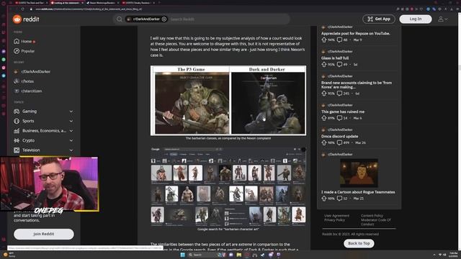Screen dimensions: 461x259
Task: Expand the Business, Economics topic chevron
Action: tap(71, 131)
